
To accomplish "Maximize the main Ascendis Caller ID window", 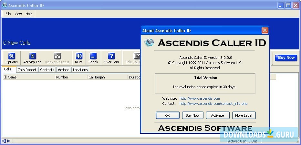I will 288,5.
